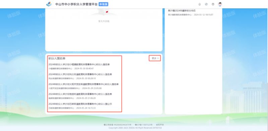Open the 南朗街道 积分入围名单 announcement

click(80, 94)
